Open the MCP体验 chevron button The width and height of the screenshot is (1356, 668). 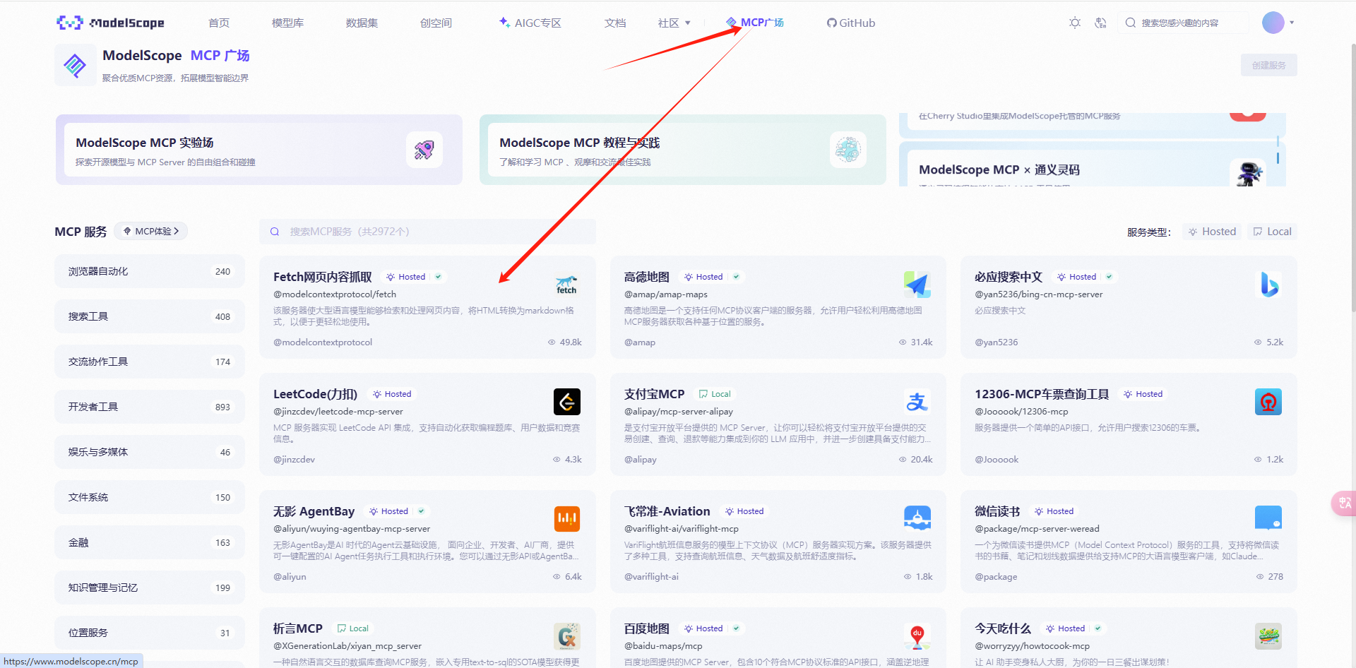(x=151, y=231)
